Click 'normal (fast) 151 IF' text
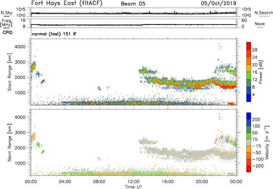Viewport: 273px width, 189px height. (x=54, y=34)
